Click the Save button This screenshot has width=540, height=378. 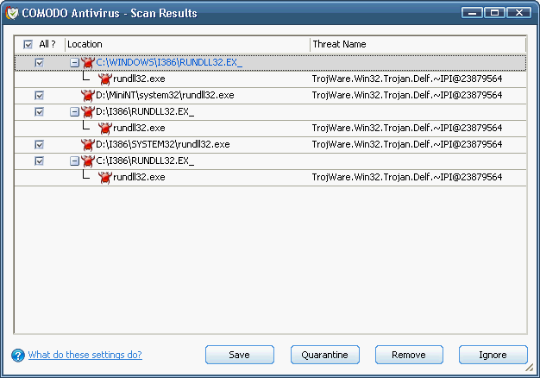tap(240, 355)
